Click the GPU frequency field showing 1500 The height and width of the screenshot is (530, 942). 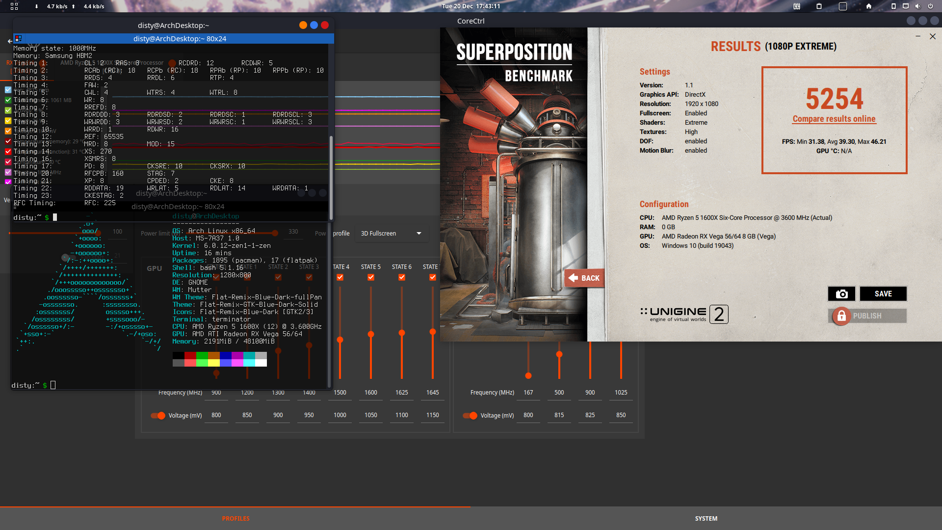coord(340,393)
